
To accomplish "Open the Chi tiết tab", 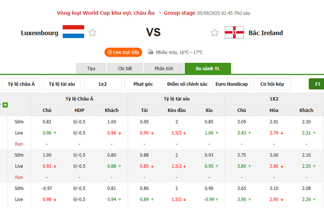I will pos(125,69).
